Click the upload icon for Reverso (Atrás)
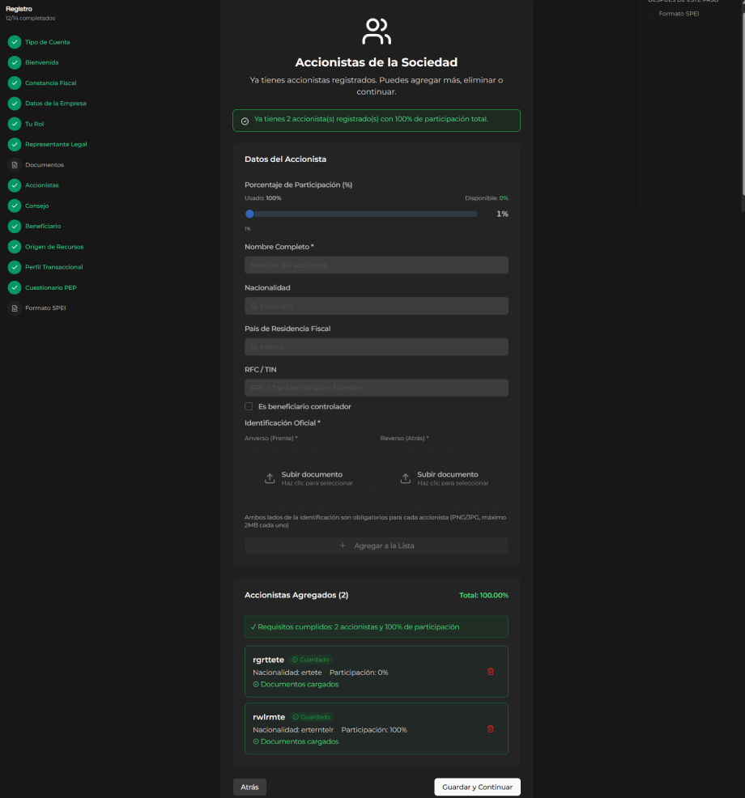This screenshot has height=798, width=745. pos(406,478)
